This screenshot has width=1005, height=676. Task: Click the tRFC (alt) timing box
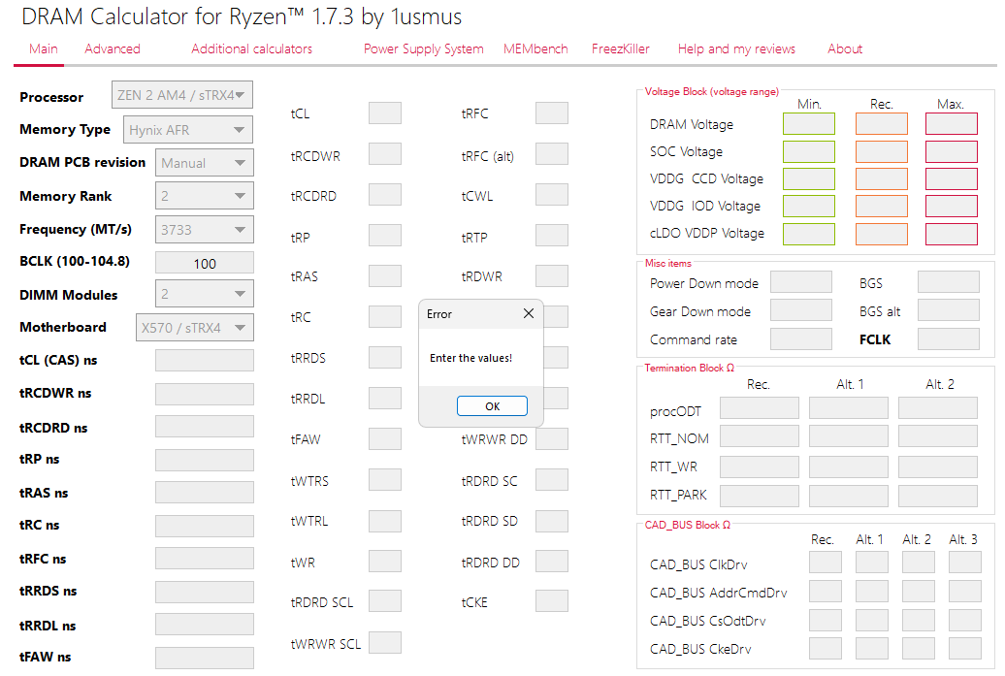coord(552,154)
